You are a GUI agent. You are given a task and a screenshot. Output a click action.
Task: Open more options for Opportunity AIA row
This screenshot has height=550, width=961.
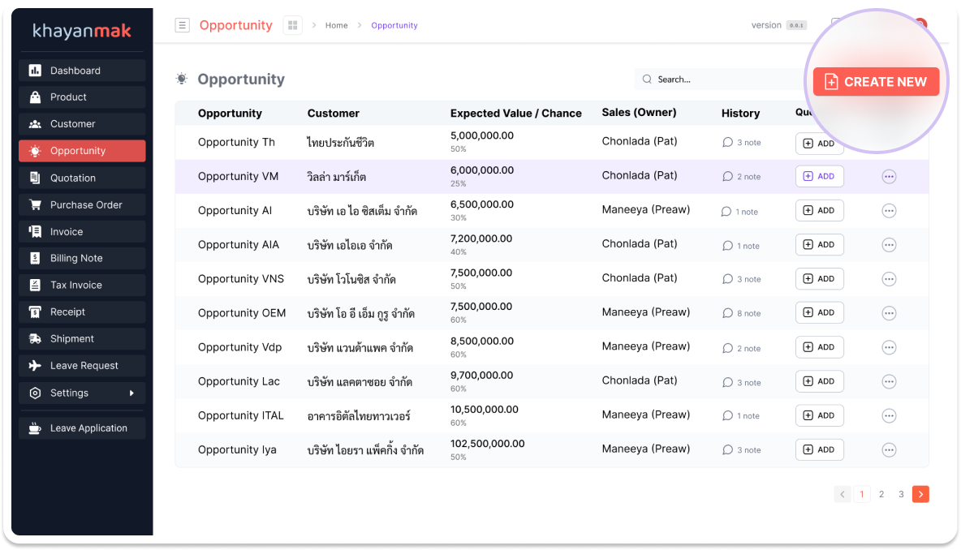pyautogui.click(x=889, y=245)
